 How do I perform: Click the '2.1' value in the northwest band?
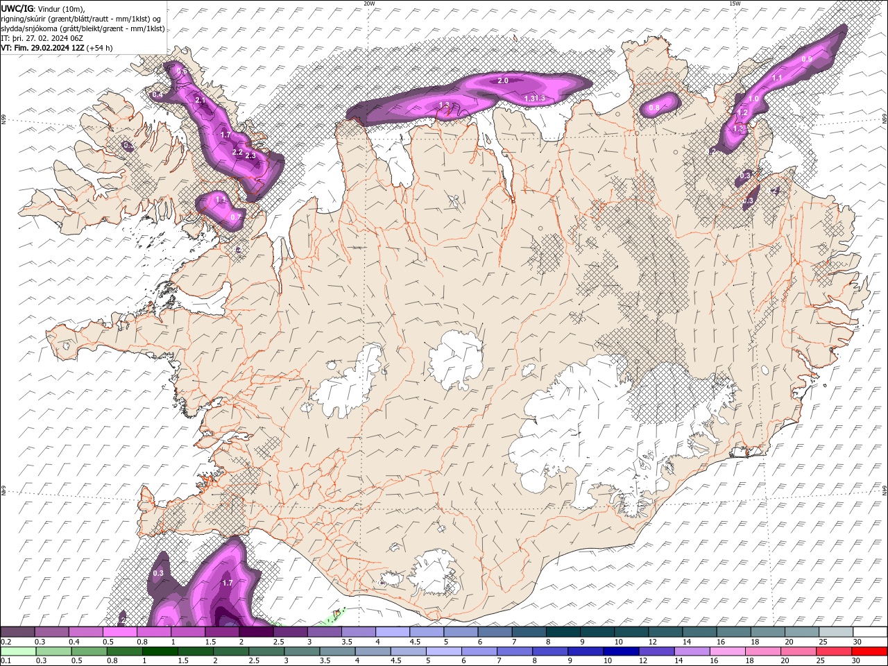(x=200, y=101)
